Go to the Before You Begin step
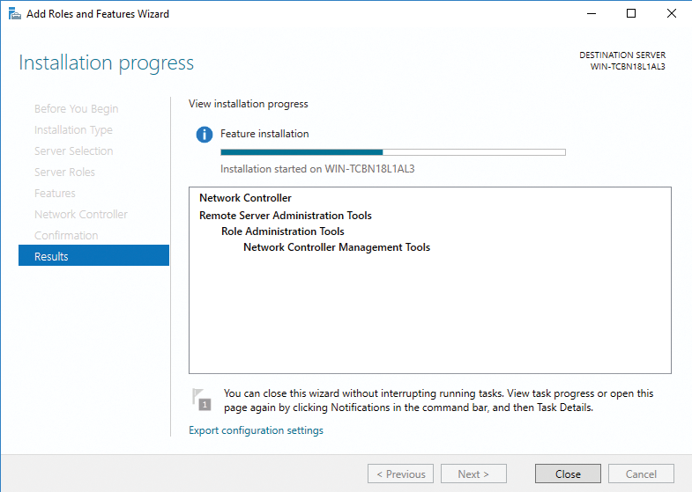Image resolution: width=692 pixels, height=492 pixels. (76, 109)
